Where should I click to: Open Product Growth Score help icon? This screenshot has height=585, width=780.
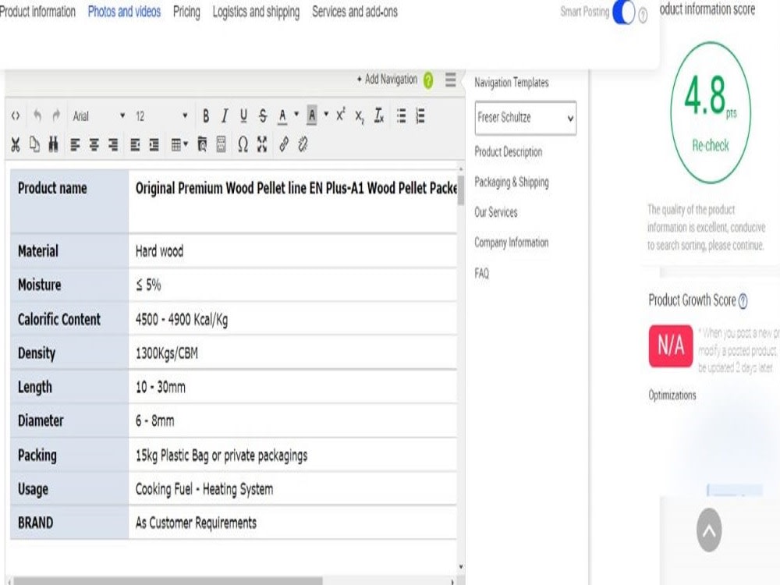point(743,301)
